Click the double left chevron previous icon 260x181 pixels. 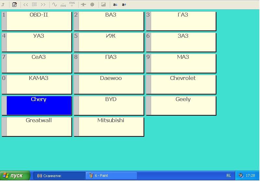click(26, 5)
